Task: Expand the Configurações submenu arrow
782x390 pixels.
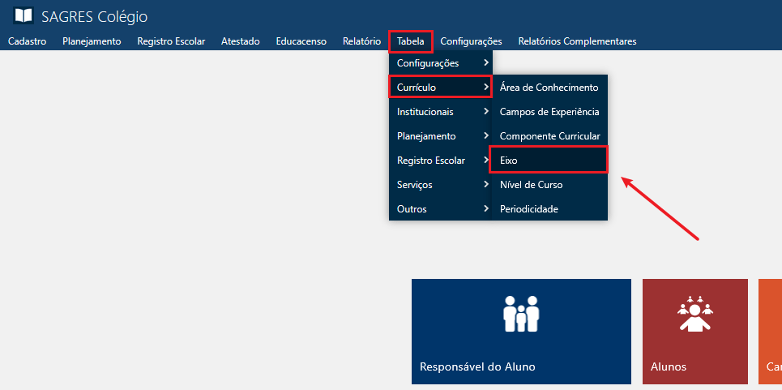Action: 485,63
